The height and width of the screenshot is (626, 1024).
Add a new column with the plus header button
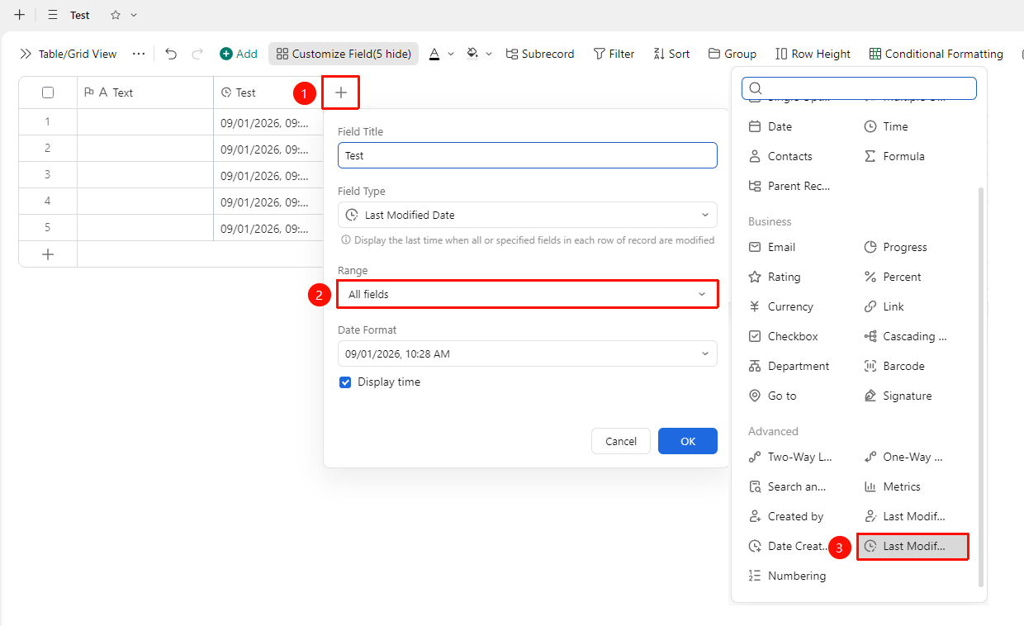pyautogui.click(x=341, y=92)
